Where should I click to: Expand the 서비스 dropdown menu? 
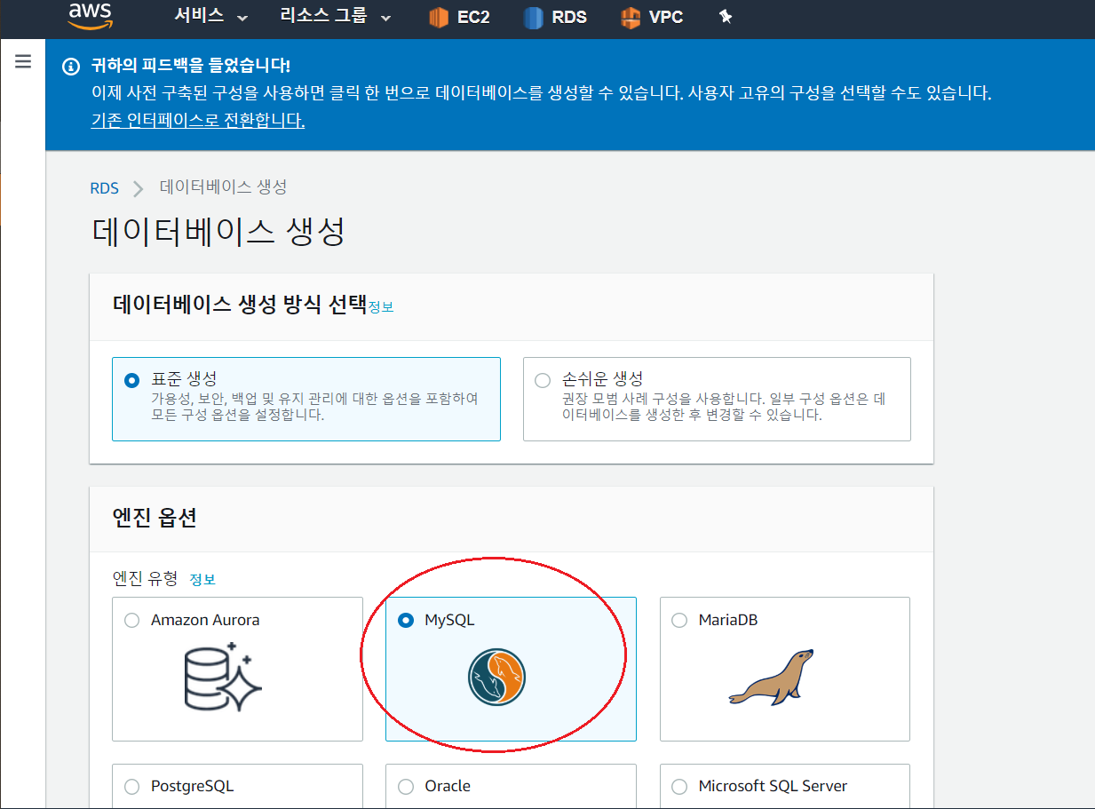(x=211, y=17)
